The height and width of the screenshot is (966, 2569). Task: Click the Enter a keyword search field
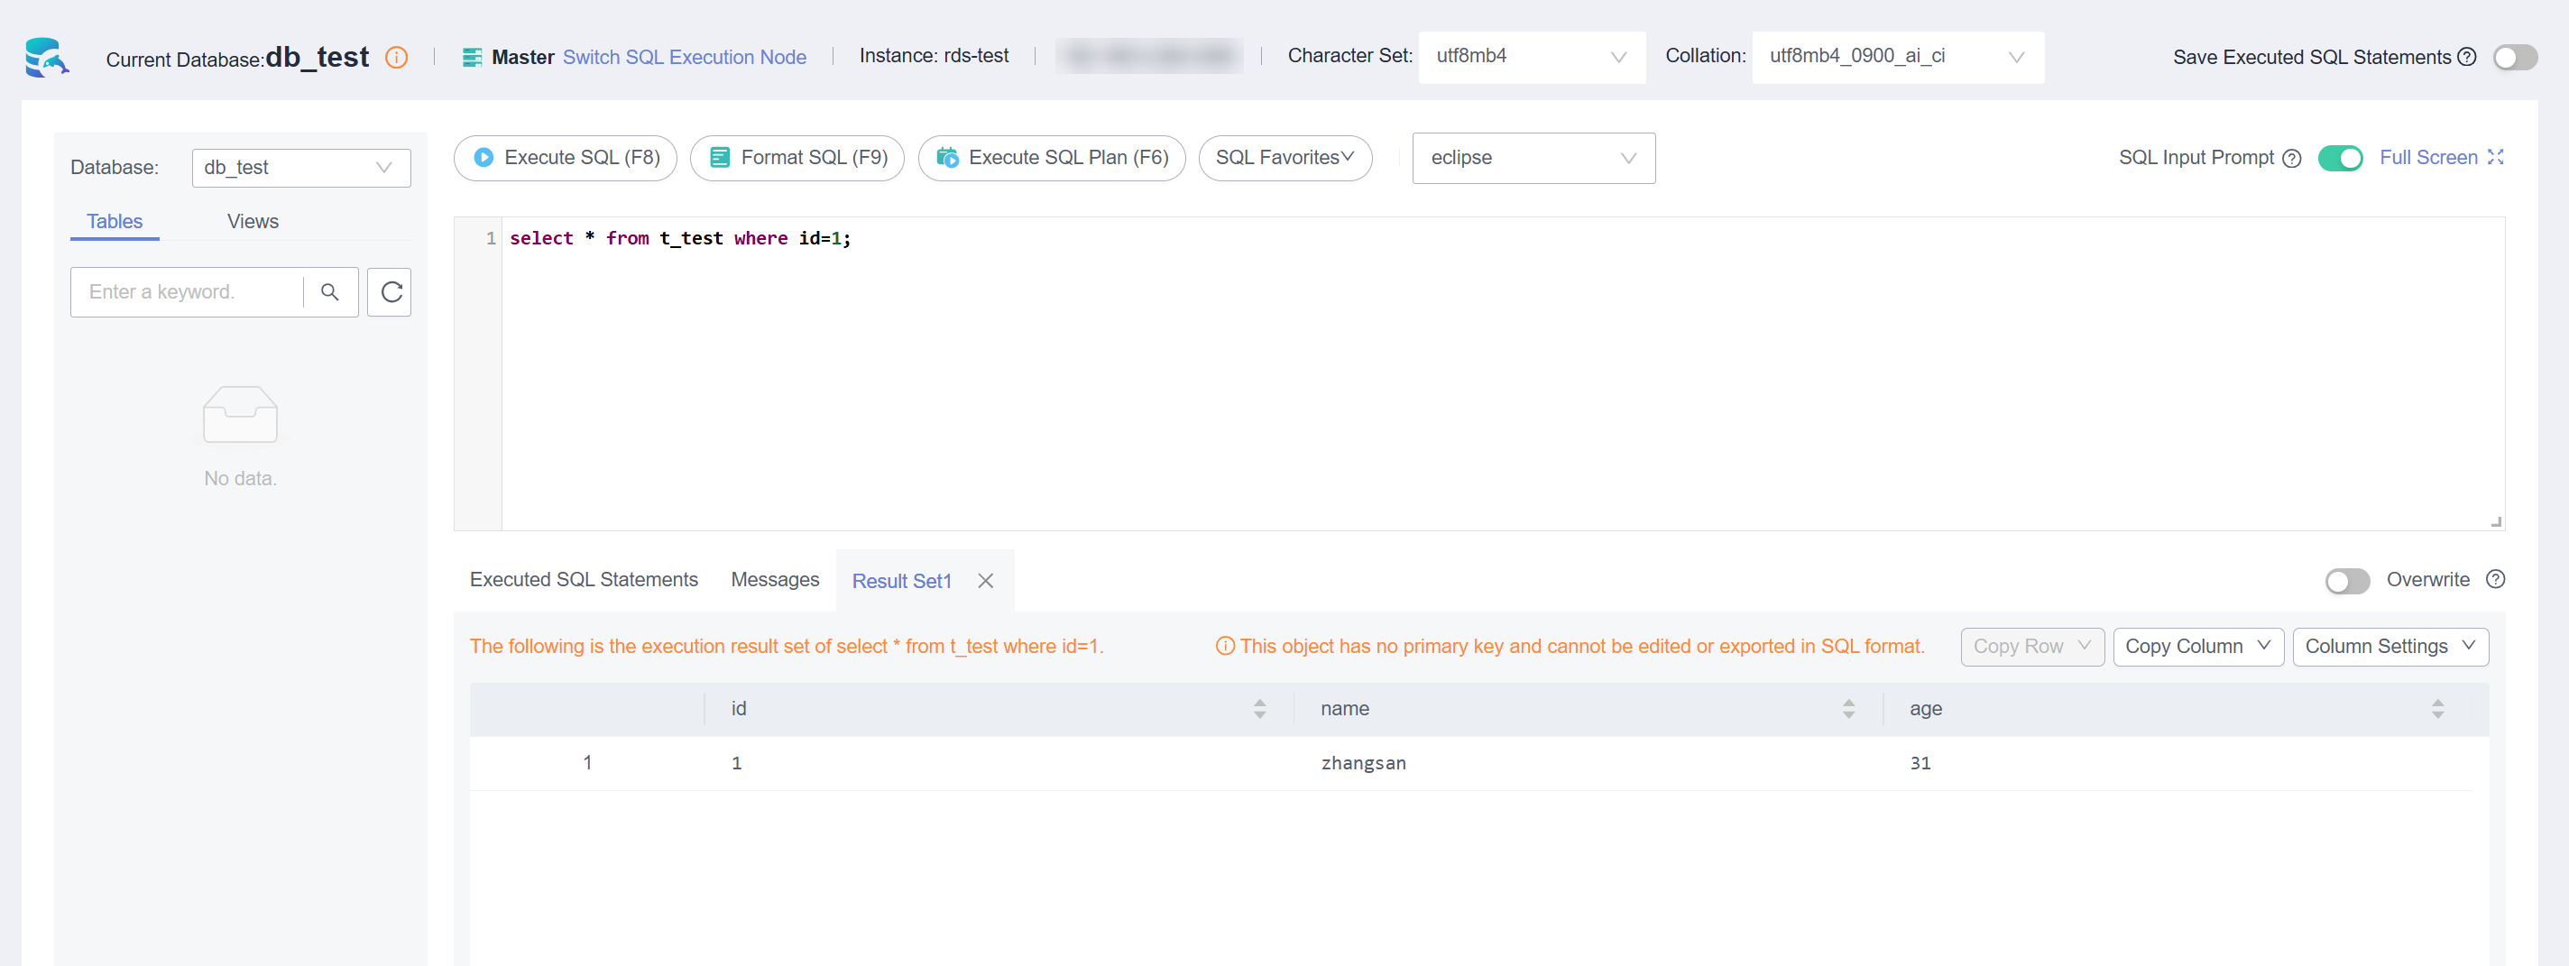point(188,292)
